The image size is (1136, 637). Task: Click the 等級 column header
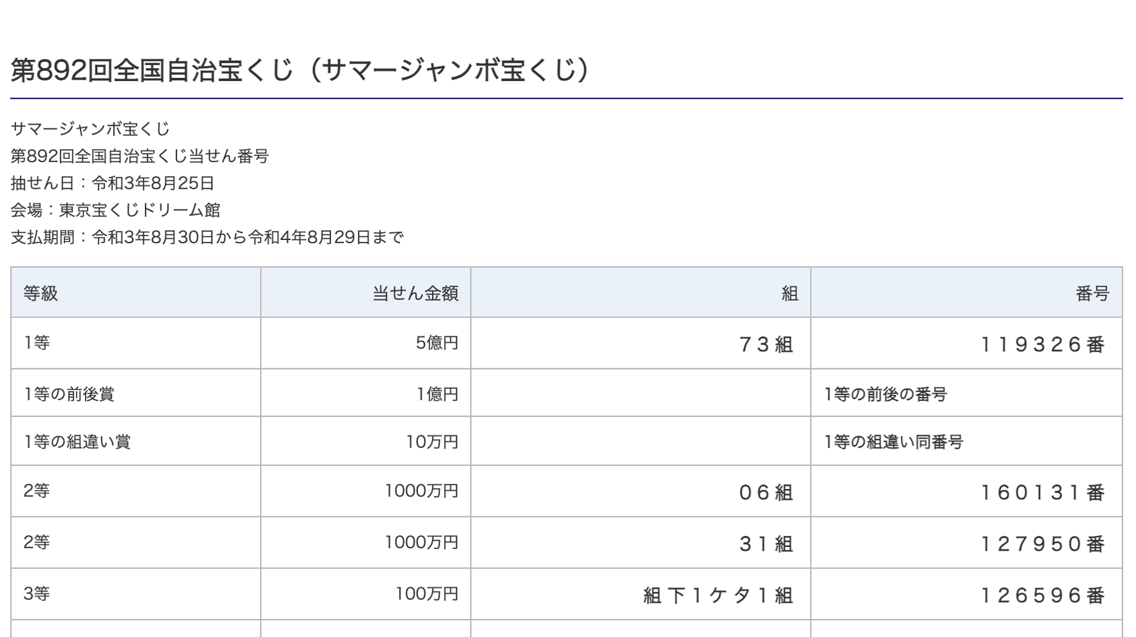click(x=41, y=293)
